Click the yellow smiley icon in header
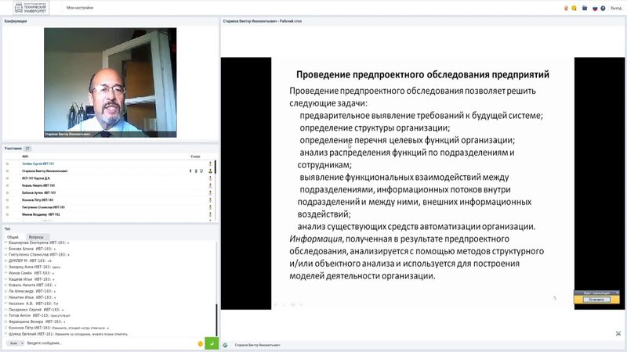Screen dimensions: 627x352 574,8
